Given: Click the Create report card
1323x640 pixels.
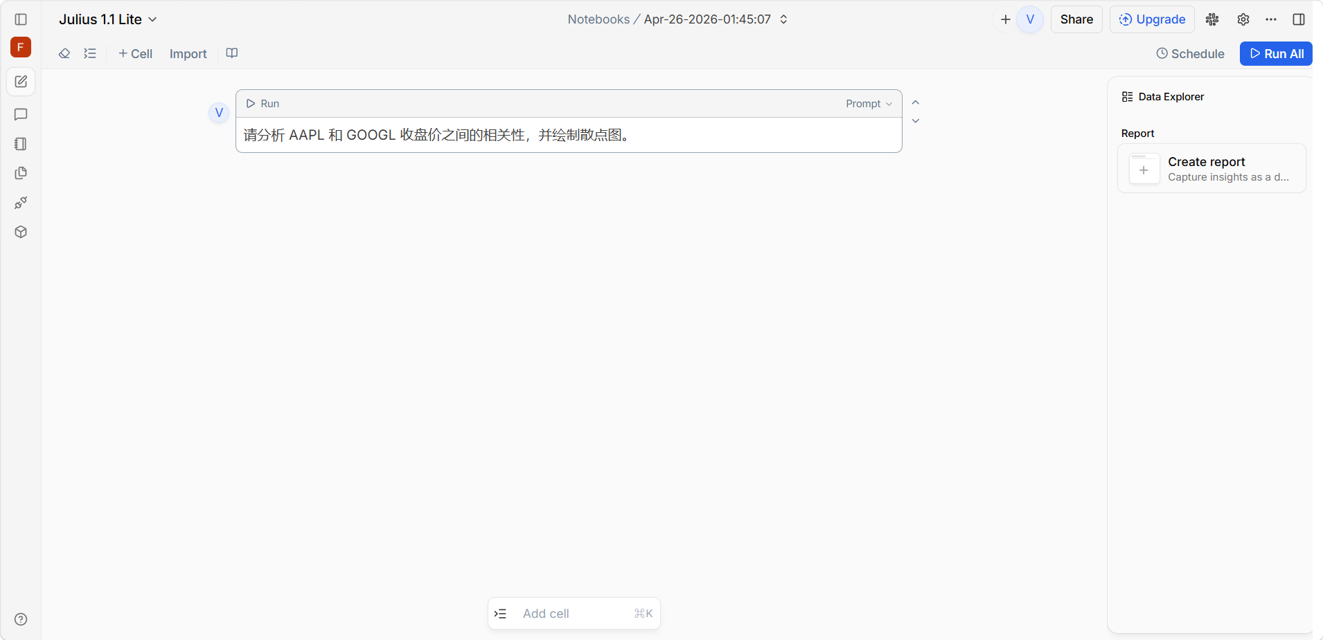Looking at the screenshot, I should (1211, 168).
